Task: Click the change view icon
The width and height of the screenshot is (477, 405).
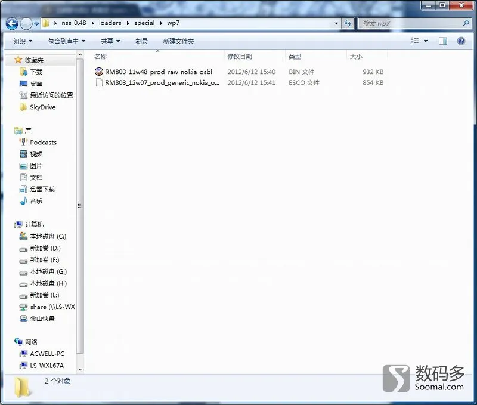Action: pos(414,41)
